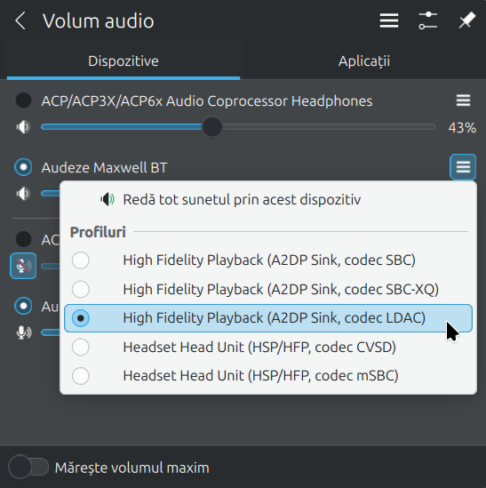Switch to the Dispozitive tab
Screen dimensions: 486x488
click(123, 61)
